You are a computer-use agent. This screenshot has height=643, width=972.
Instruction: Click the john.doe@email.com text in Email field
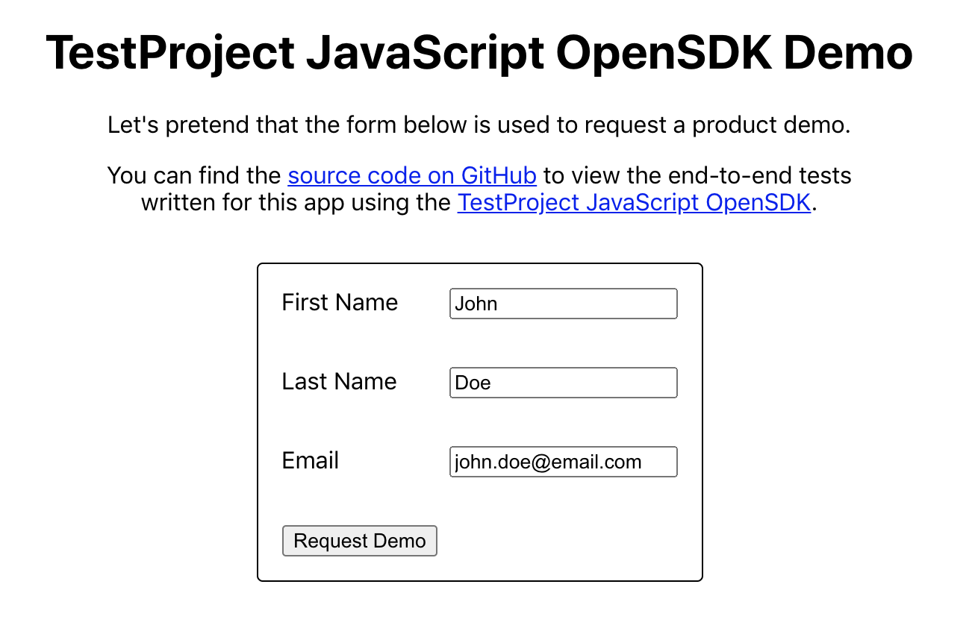click(548, 462)
